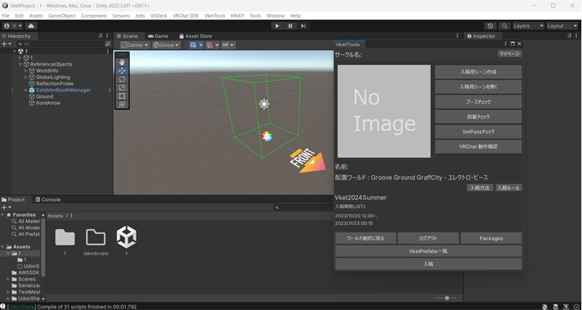This screenshot has height=310, width=582.
Task: Click the FRONT arrow object in scene
Action: coord(308,161)
